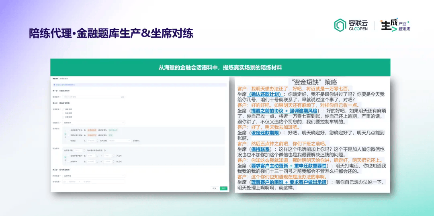Click the 第二步 step heading in the form

61,103
